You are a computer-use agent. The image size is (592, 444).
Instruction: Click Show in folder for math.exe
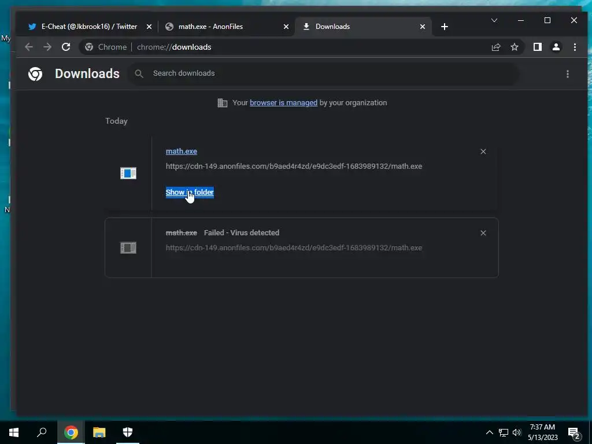(190, 192)
